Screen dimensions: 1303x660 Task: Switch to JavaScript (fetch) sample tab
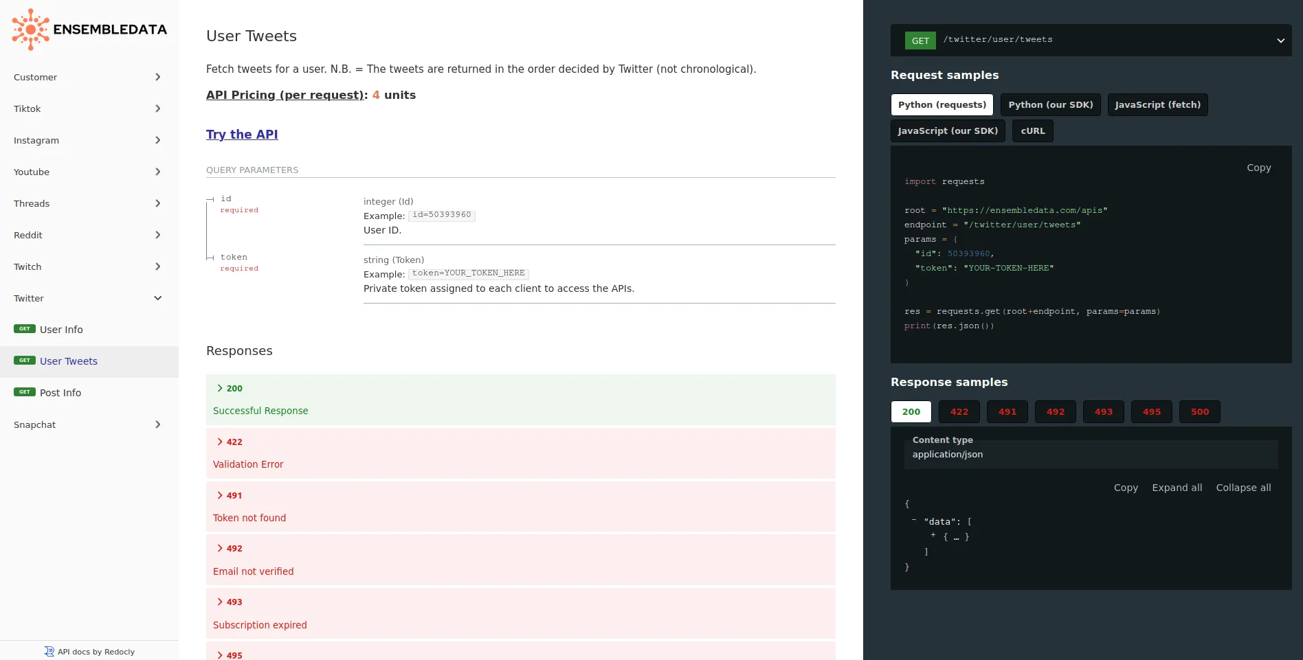1157,104
